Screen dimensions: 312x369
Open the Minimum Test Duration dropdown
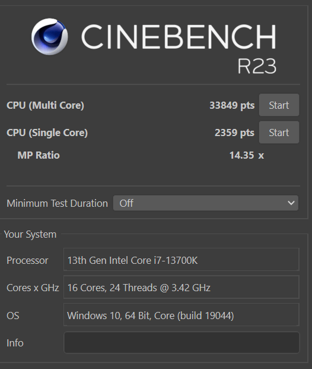(206, 203)
